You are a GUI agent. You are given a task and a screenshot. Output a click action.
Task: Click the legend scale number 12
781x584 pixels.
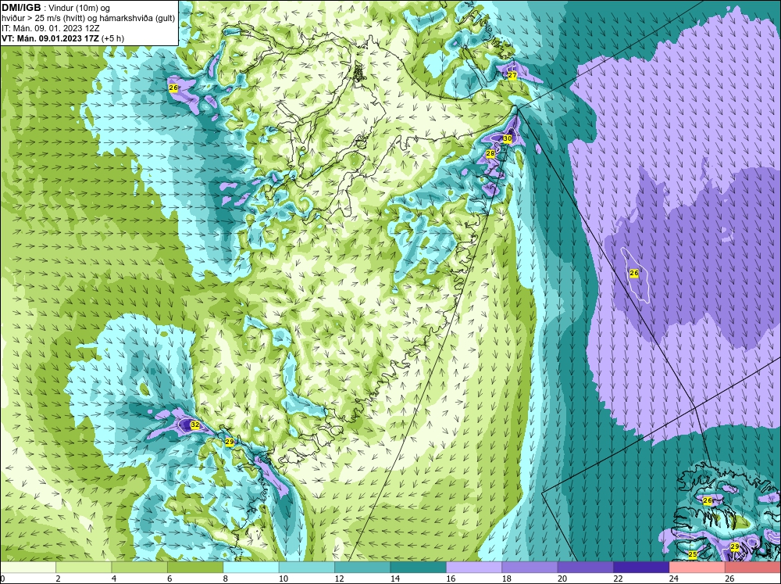tap(339, 579)
